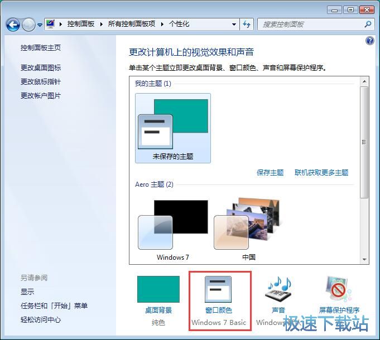Screen dimensions: 380x340
Task: Click the 屏幕保护程序 text link
Action: pyautogui.click(x=339, y=310)
